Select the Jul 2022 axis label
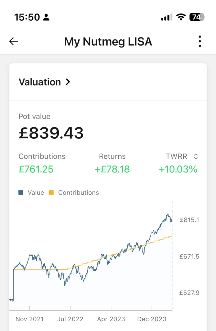Screen dimensions: 216x331 [x=70, y=319]
